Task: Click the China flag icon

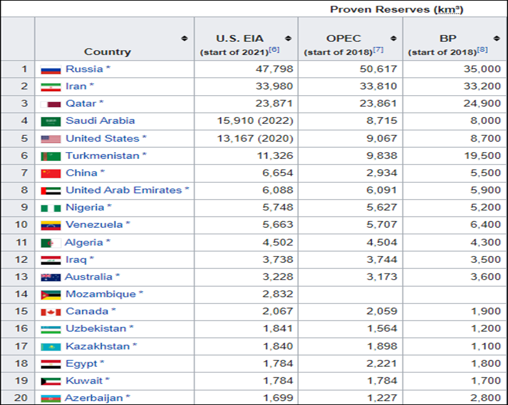Action: click(x=51, y=173)
